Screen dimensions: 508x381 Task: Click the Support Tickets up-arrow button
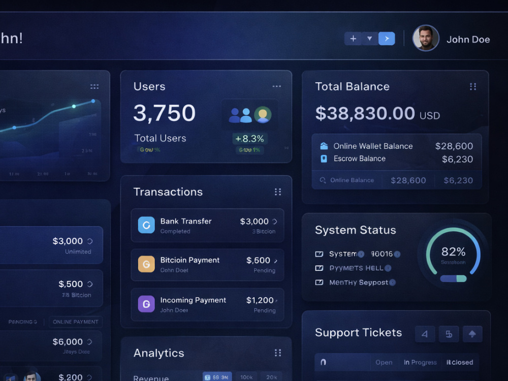point(472,334)
